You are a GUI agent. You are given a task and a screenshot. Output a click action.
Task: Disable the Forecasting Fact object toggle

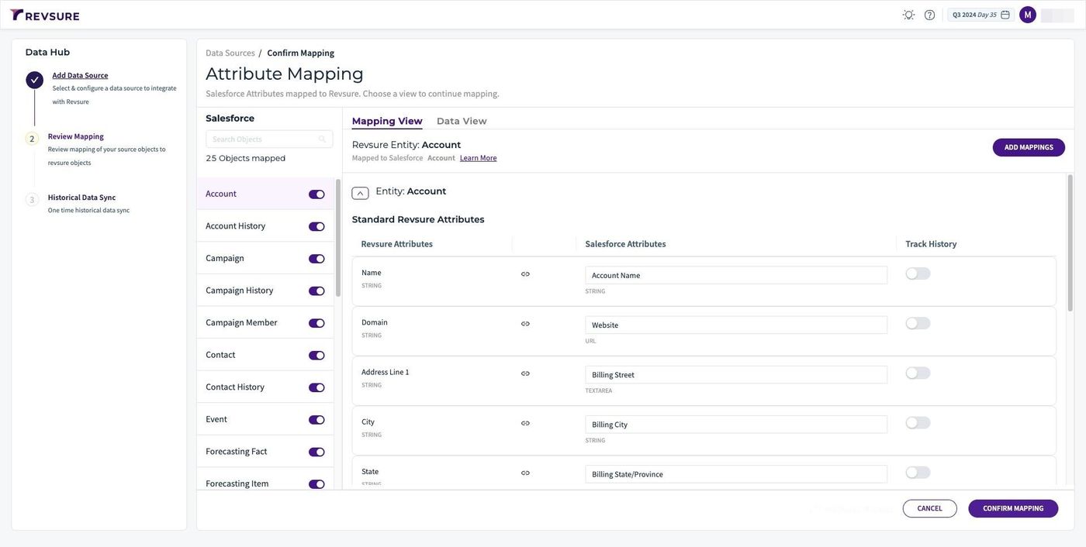click(316, 452)
